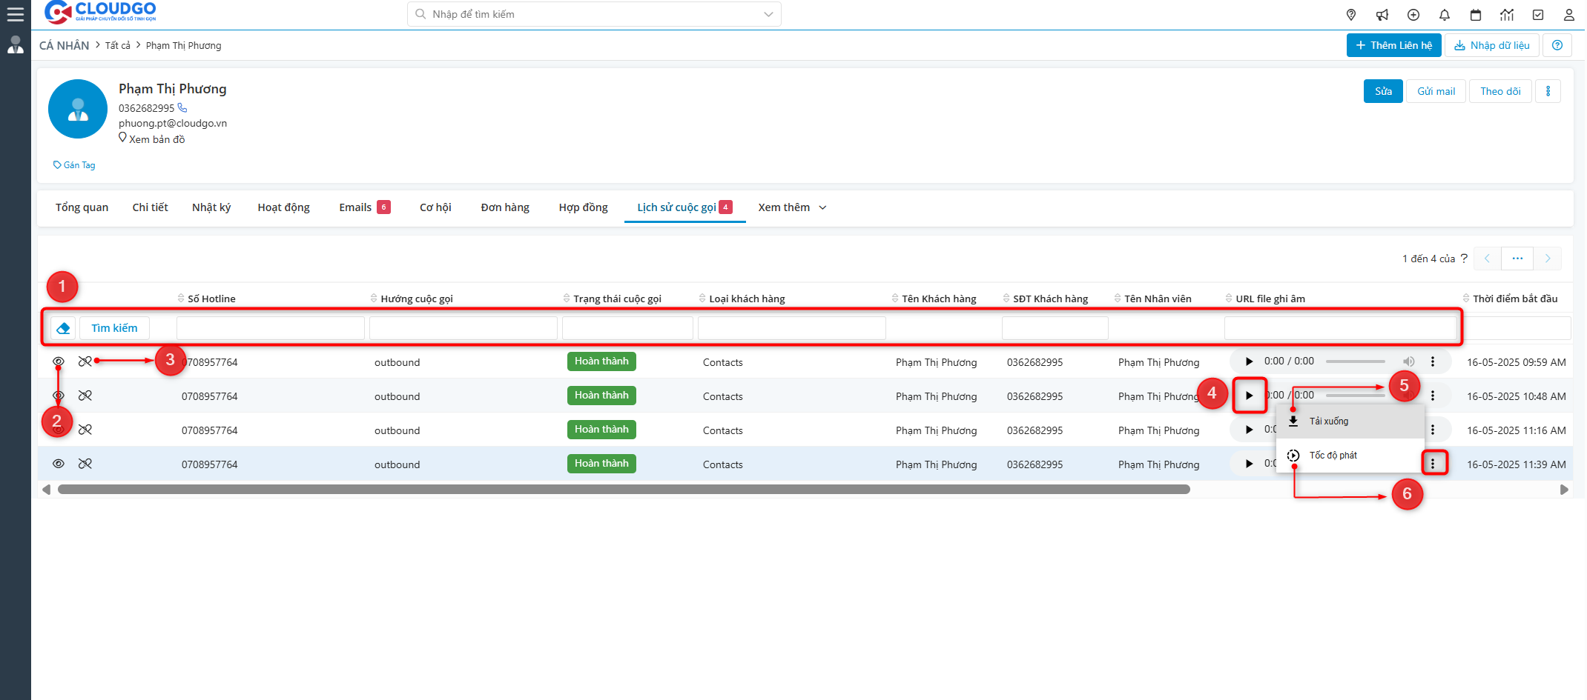This screenshot has height=700, width=1587.
Task: Click eye icon on the 11:39 AM call row
Action: pyautogui.click(x=59, y=464)
